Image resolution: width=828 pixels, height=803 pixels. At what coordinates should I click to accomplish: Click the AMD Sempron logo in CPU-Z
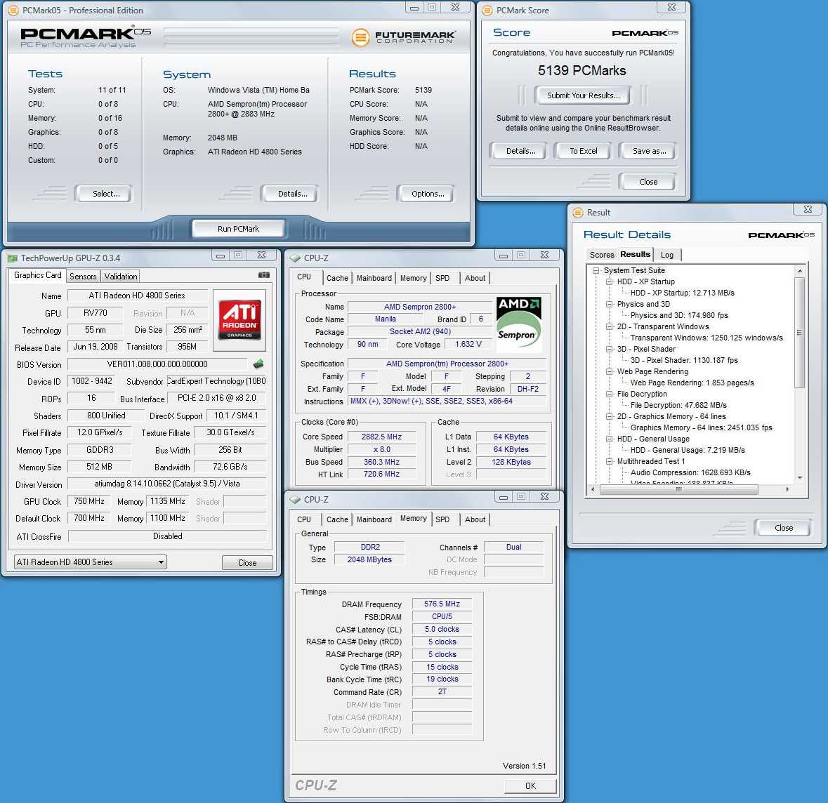click(519, 324)
